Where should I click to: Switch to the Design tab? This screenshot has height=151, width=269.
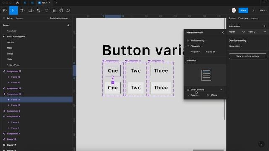[232, 18]
